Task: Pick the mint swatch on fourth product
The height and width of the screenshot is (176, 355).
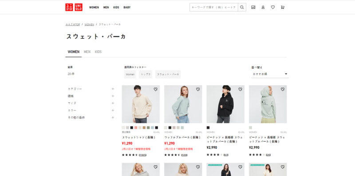Action: (x=250, y=128)
